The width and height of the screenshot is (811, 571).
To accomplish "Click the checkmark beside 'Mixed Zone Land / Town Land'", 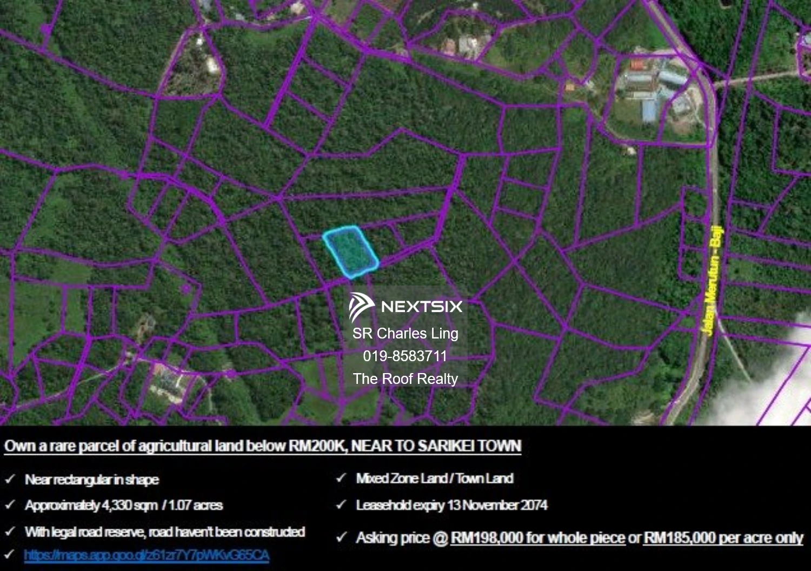I will [341, 478].
